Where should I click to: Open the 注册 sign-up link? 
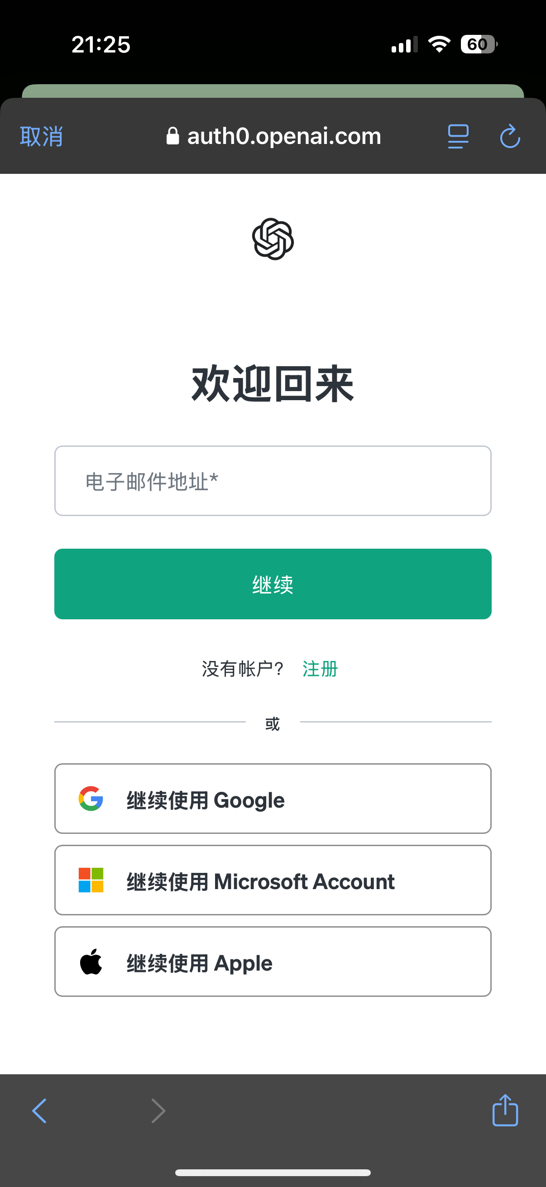tap(320, 669)
